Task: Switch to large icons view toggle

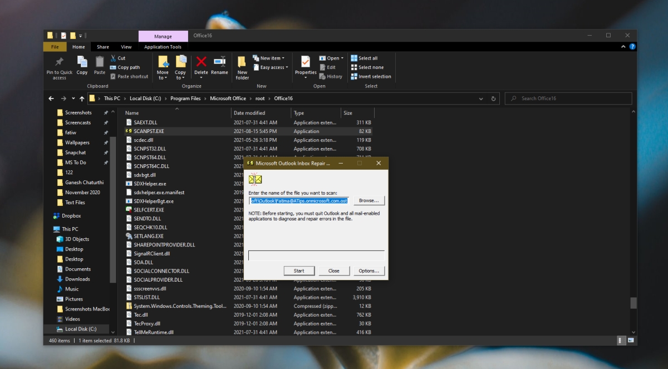Action: 632,341
